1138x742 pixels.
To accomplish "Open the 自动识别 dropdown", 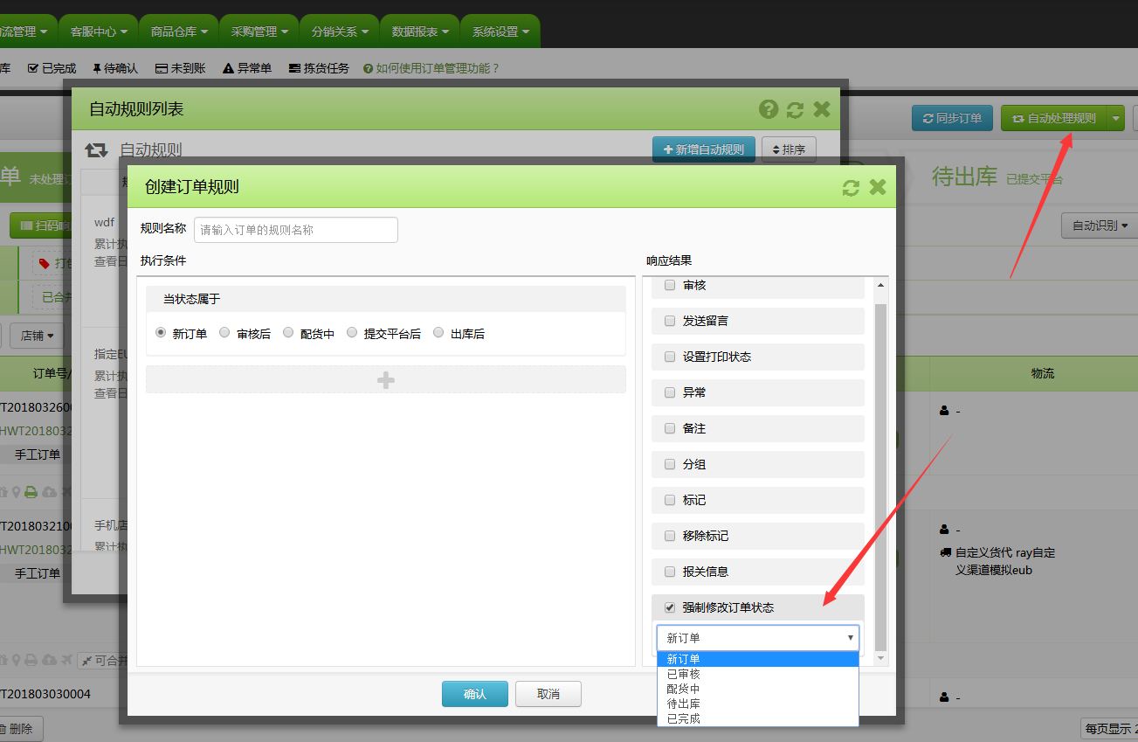I will (1100, 225).
